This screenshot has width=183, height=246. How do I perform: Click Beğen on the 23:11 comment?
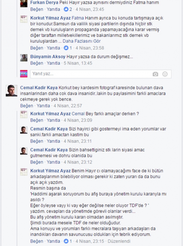click(x=37, y=141)
